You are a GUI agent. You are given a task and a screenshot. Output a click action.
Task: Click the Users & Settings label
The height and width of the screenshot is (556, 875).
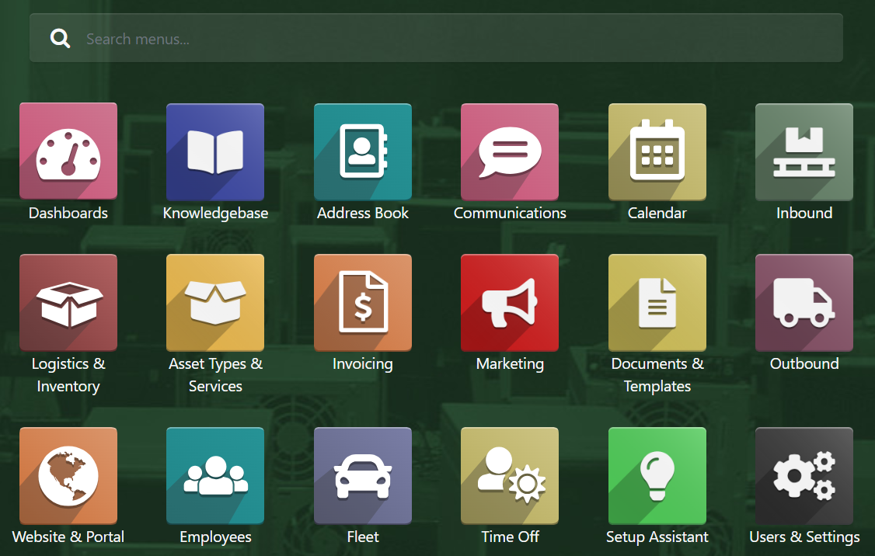(804, 537)
